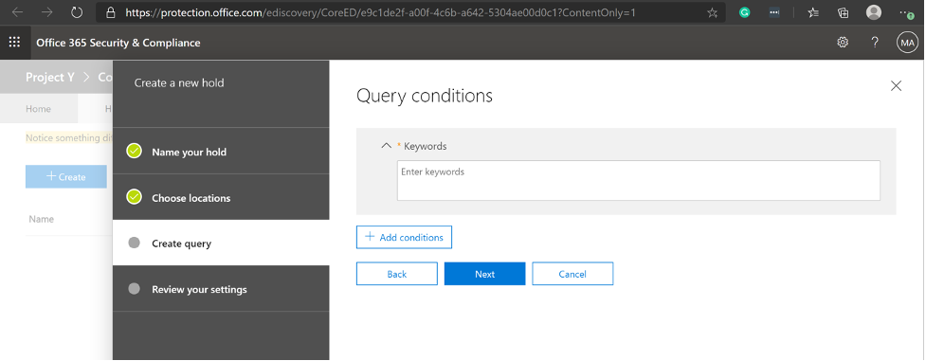Open the MA account avatar menu
The height and width of the screenshot is (361, 926).
pyautogui.click(x=907, y=43)
